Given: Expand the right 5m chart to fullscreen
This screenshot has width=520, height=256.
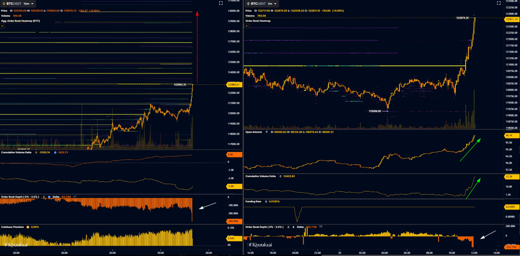Looking at the screenshot, I should [499, 3].
